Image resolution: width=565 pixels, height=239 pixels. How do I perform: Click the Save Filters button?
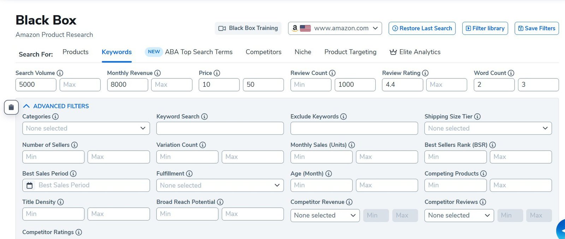537,28
